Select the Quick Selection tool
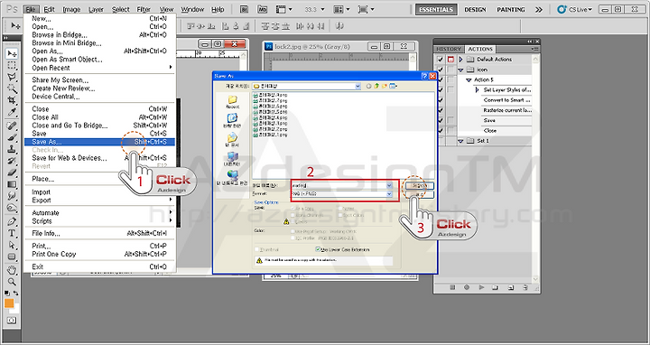Viewport: 650px width, 345px height. (12, 89)
